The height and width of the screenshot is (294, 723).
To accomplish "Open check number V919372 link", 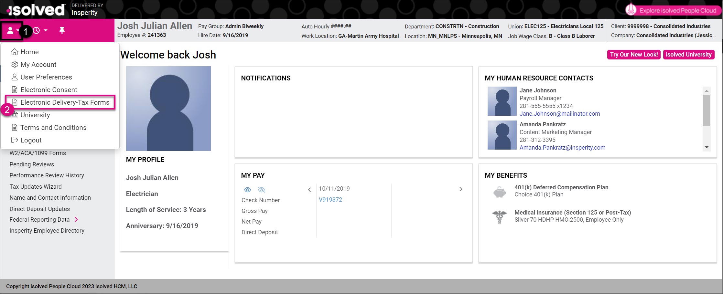I will (330, 200).
